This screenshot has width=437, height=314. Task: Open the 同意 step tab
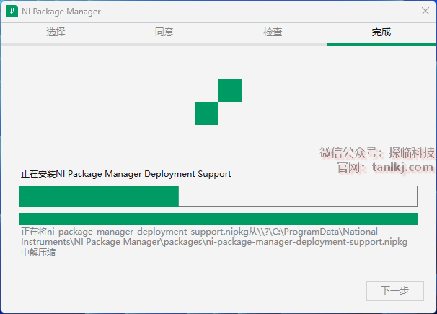[164, 32]
